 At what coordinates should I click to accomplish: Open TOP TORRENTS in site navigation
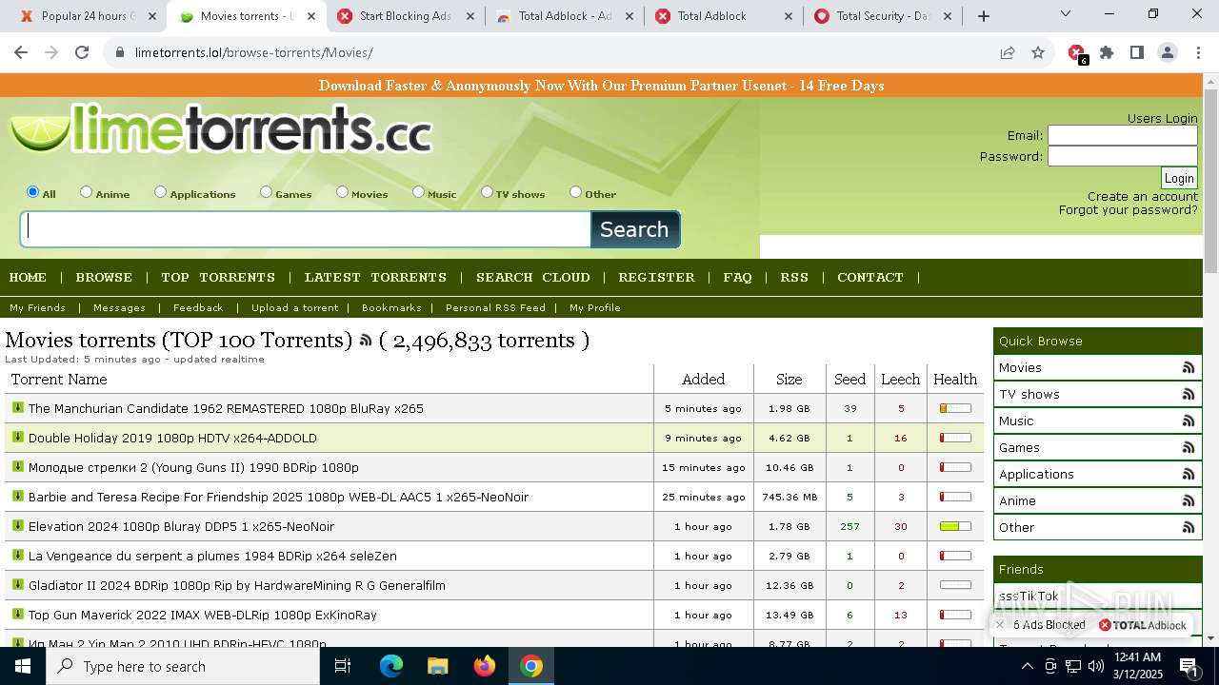click(x=218, y=277)
